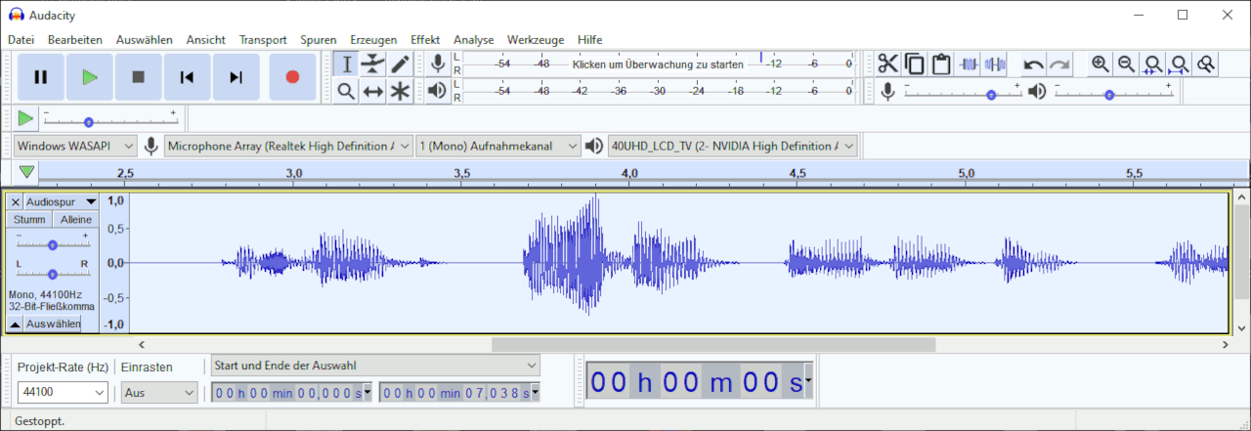Expand the Einrasten Aus dropdown
This screenshot has width=1251, height=431.
159,392
